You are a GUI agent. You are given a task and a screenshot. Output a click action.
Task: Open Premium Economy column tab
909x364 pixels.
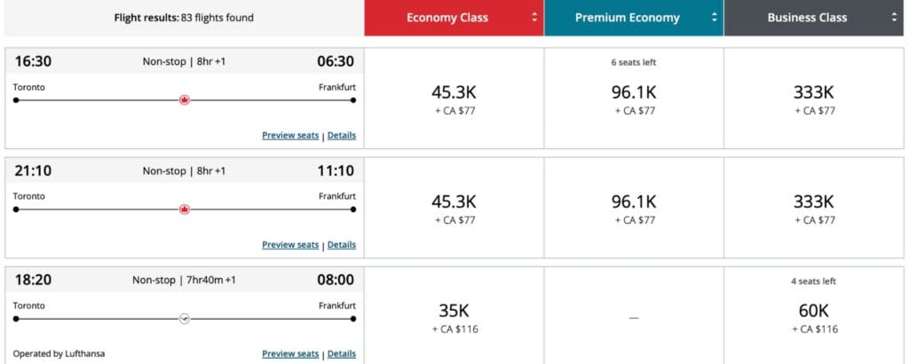627,18
